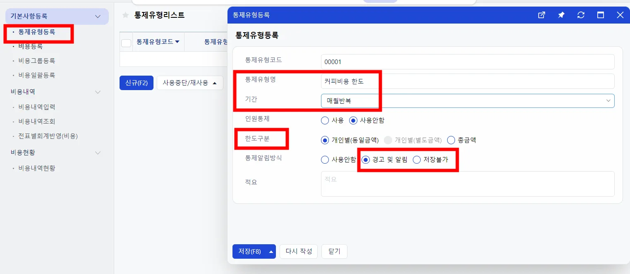
Task: Click the 신규(F2) button
Action: coord(137,83)
